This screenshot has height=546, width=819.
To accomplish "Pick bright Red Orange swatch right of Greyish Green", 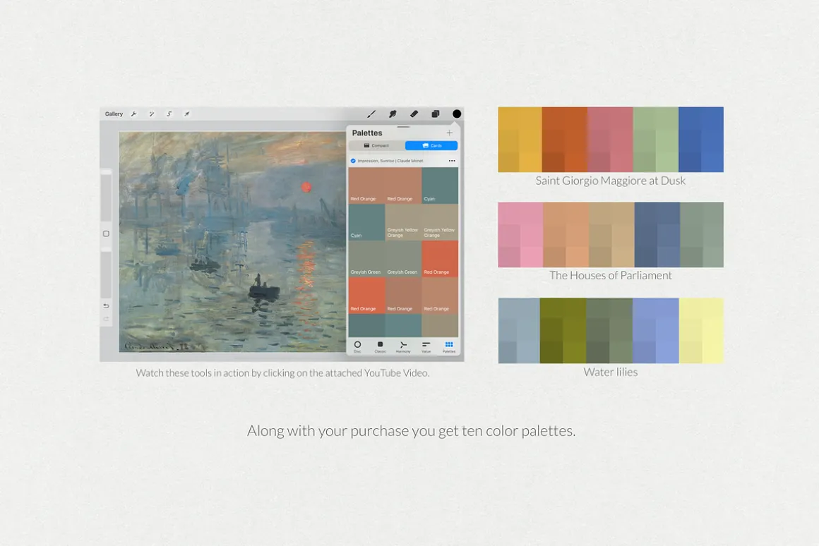I will 440,258.
